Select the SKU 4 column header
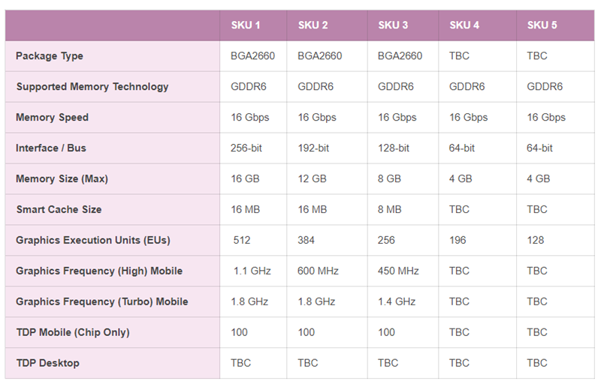601x387 pixels. click(464, 25)
